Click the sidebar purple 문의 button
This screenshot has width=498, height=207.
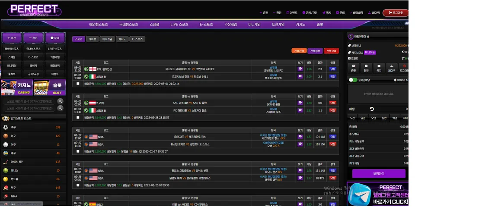pyautogui.click(x=54, y=38)
